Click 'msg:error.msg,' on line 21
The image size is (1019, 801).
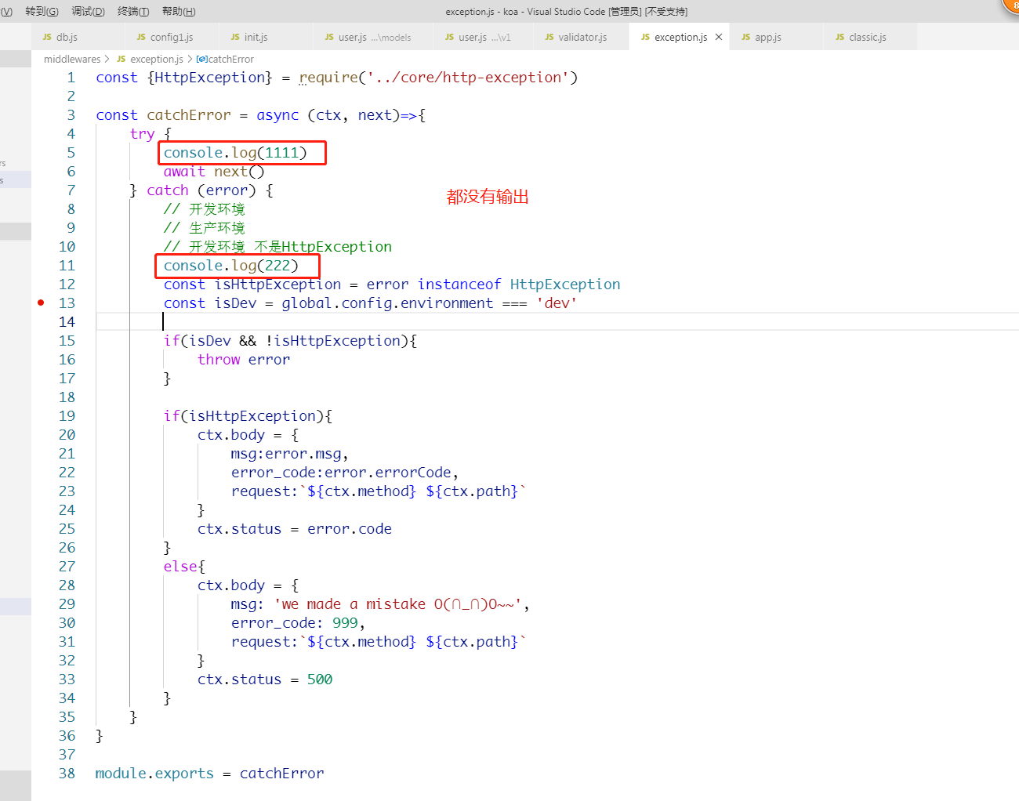pyautogui.click(x=290, y=454)
